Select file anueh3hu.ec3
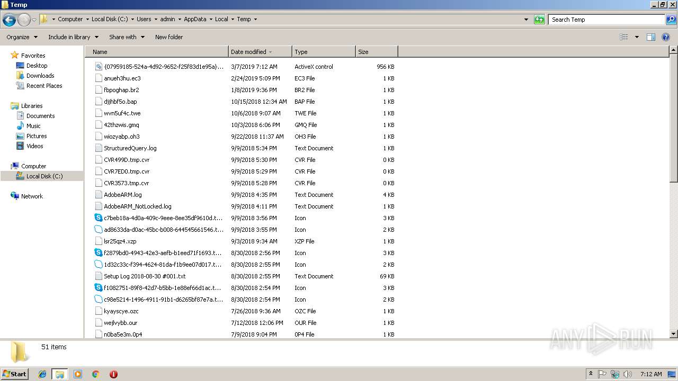Image resolution: width=678 pixels, height=381 pixels. [x=122, y=78]
